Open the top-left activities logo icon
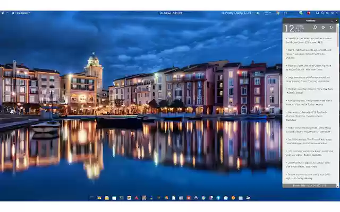340x212 pixels. (x=3, y=13)
